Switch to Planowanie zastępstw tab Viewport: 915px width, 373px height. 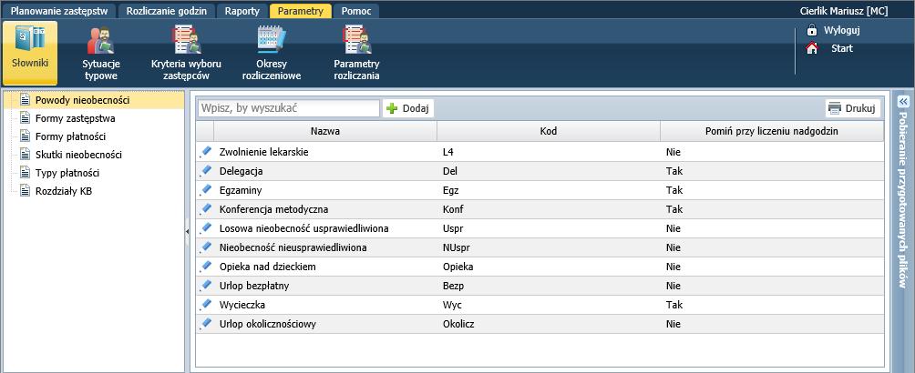[59, 11]
